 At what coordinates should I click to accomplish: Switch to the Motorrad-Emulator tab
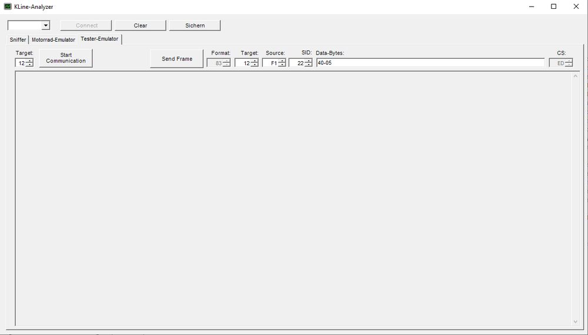(x=54, y=40)
